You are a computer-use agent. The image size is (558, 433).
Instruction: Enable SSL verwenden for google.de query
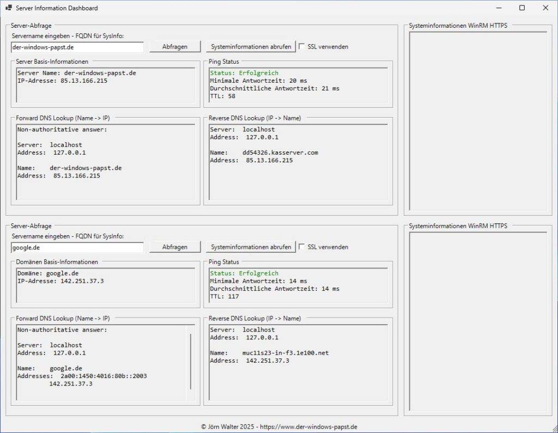(x=302, y=247)
